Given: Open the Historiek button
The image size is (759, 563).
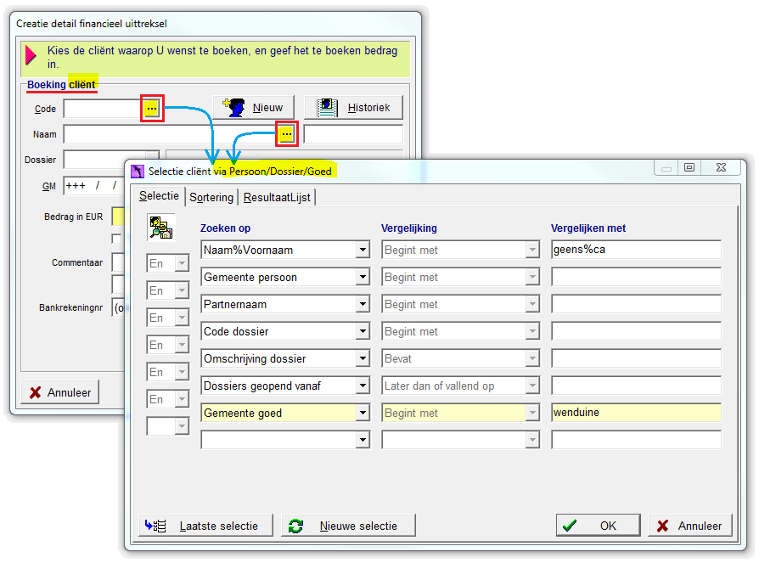Looking at the screenshot, I should (x=353, y=107).
